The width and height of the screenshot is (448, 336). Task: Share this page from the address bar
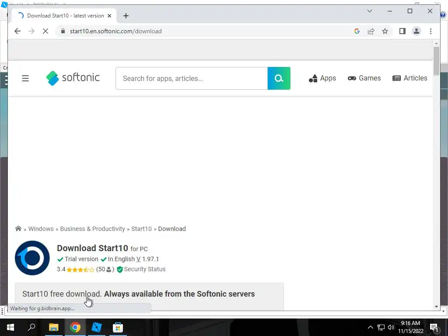tap(371, 31)
